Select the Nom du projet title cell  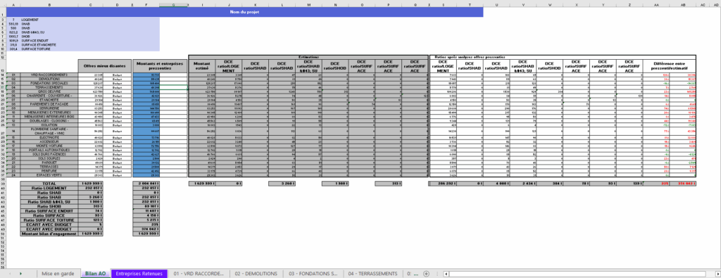pyautogui.click(x=244, y=13)
